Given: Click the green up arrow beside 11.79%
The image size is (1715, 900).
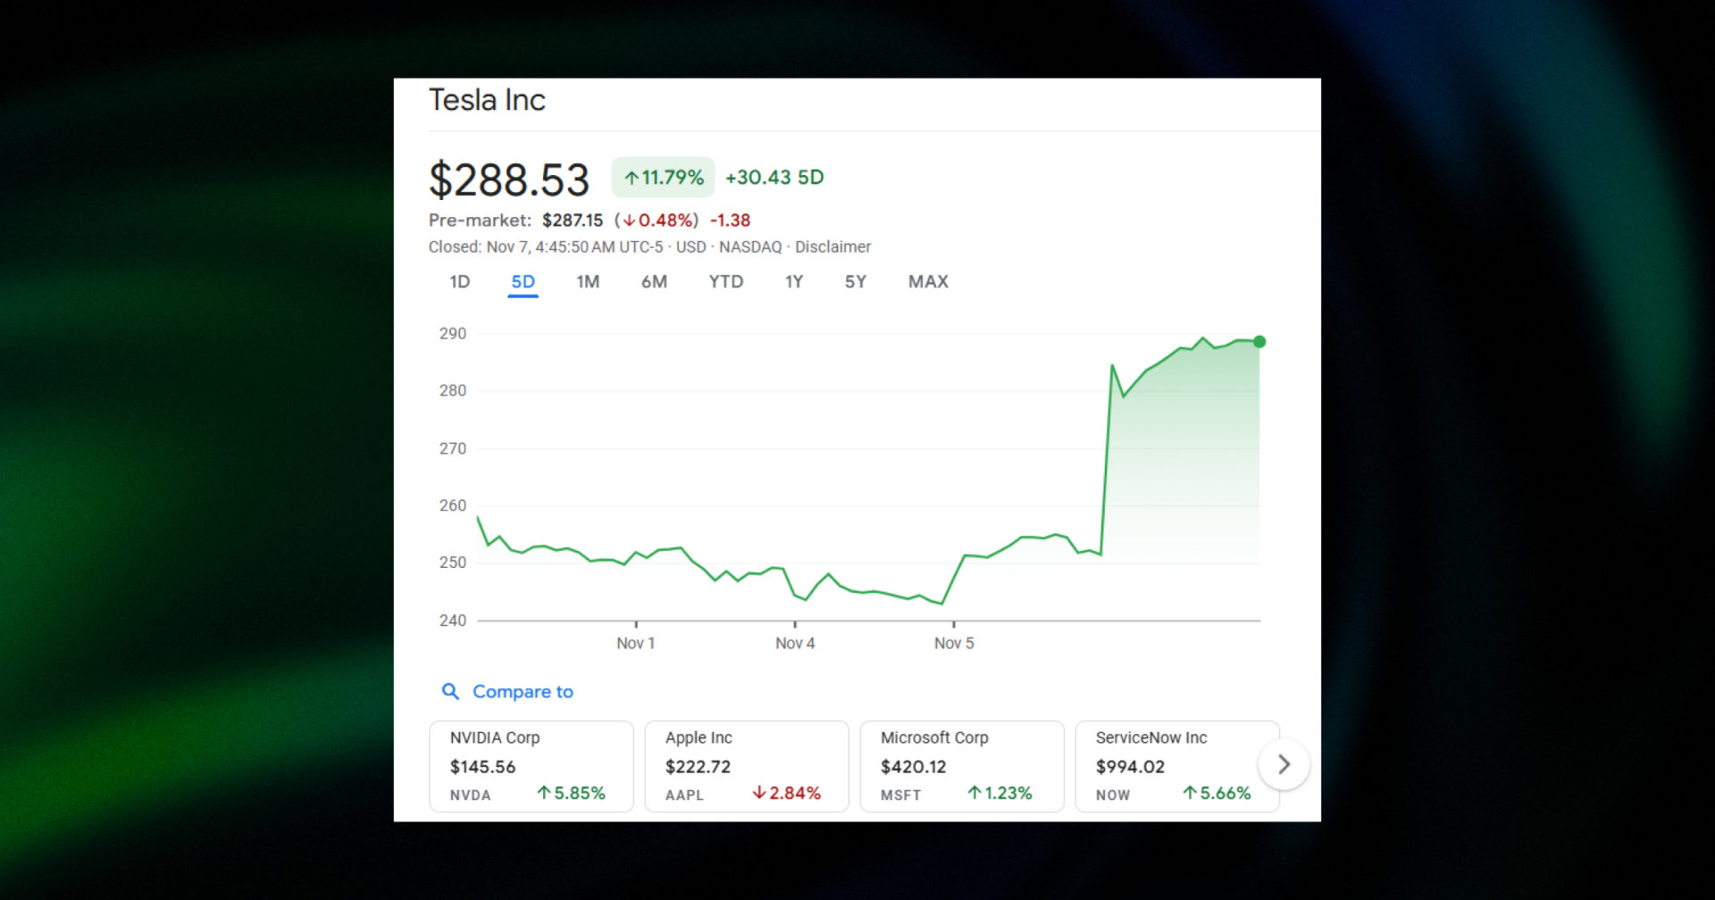Looking at the screenshot, I should (x=632, y=177).
